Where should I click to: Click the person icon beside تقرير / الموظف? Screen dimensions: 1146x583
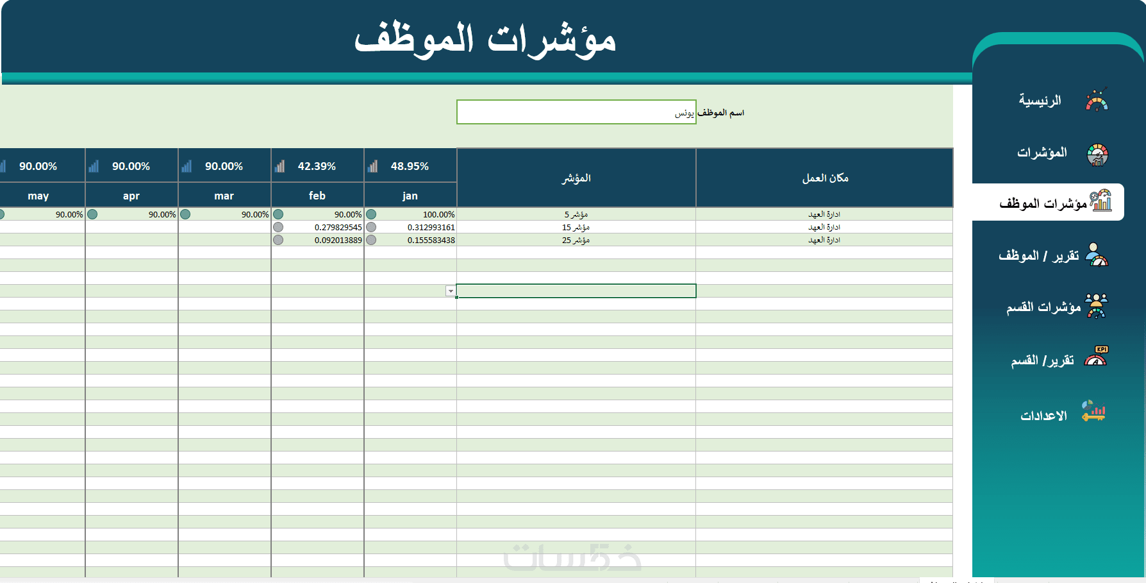(x=1097, y=255)
